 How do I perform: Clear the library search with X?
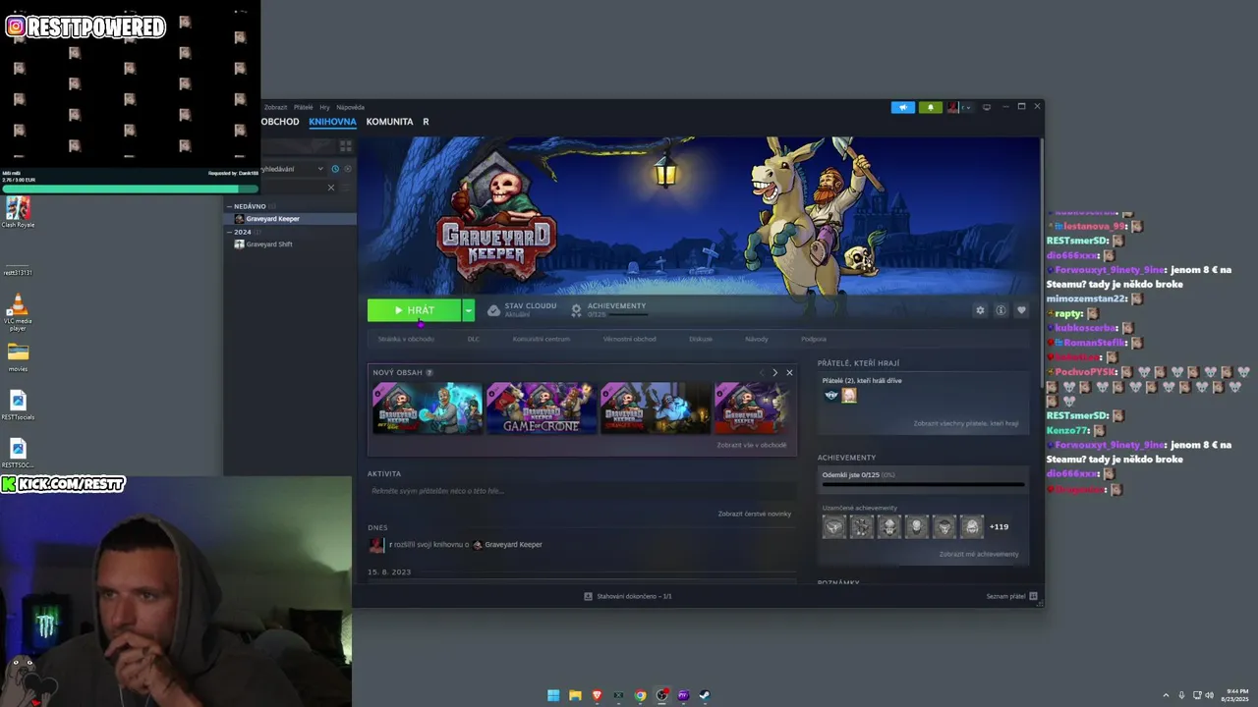(x=331, y=188)
